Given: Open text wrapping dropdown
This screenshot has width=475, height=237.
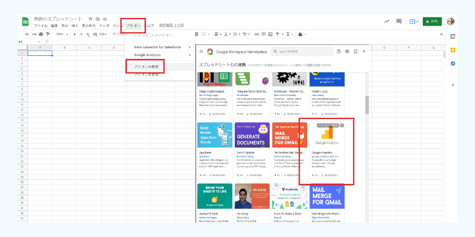Looking at the screenshot, I should [236, 34].
